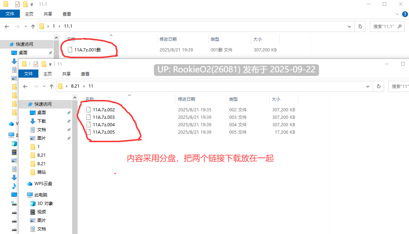Expand address history dropdown in 11 window
Viewport: 409px width, 234px height.
pyautogui.click(x=368, y=87)
